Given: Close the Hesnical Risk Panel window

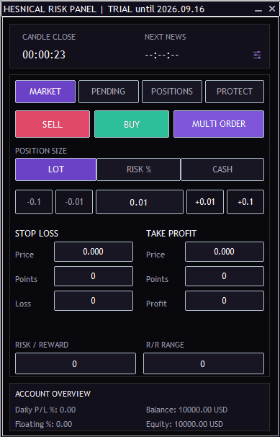Looking at the screenshot, I should tap(272, 9).
